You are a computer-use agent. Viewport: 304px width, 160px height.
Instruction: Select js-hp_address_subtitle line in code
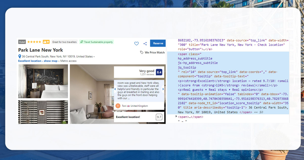pyautogui.click(x=198, y=63)
